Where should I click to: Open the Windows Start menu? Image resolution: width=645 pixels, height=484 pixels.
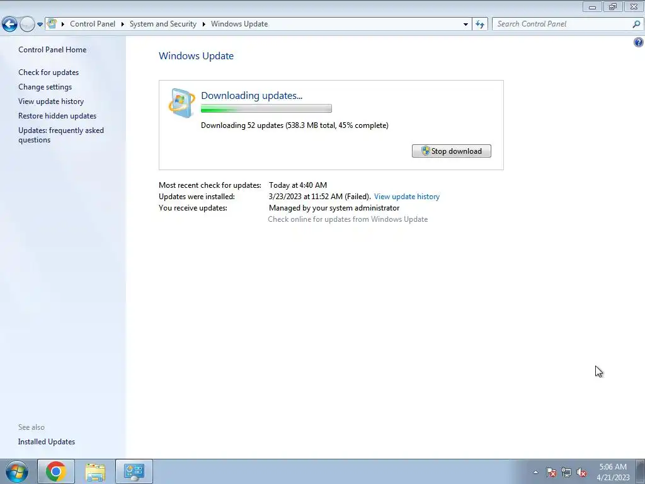16,471
